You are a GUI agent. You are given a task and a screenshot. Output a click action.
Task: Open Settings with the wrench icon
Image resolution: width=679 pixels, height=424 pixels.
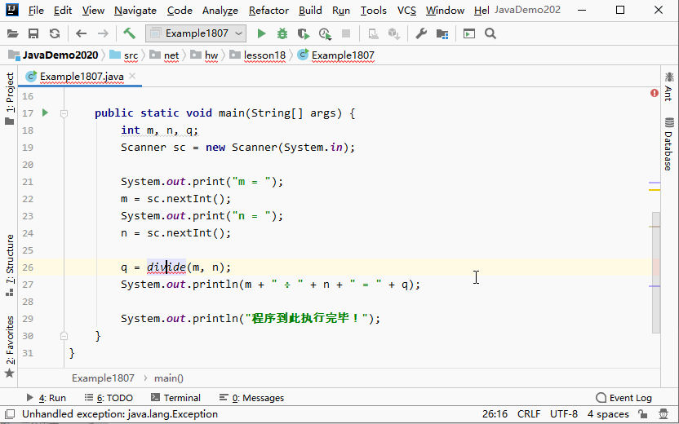click(421, 33)
